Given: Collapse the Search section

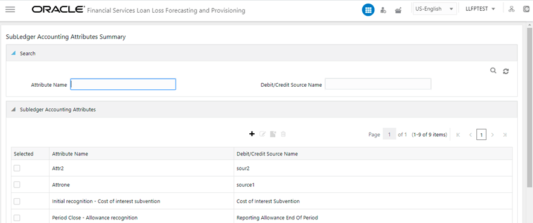Looking at the screenshot, I should point(14,53).
